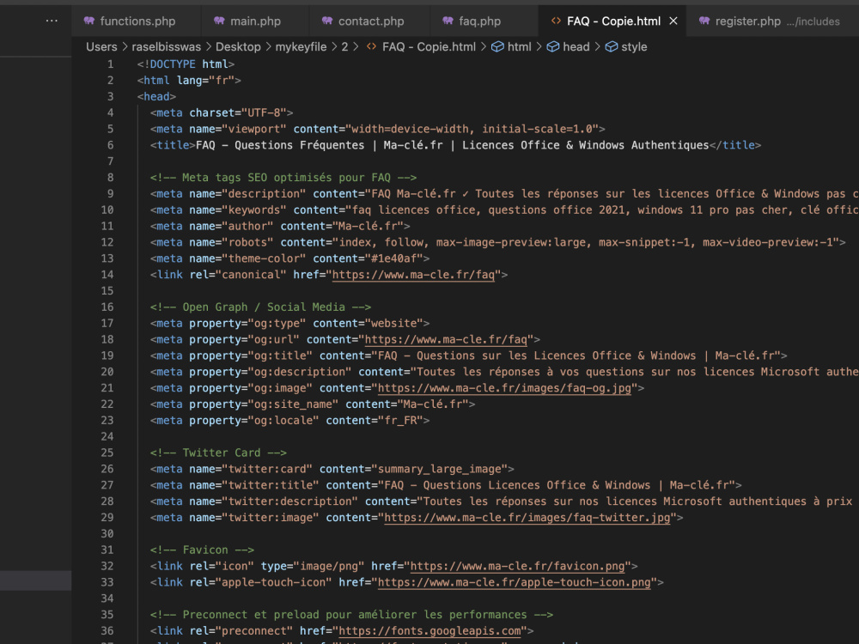Follow the fonts.googleapis.com preconnect link
This screenshot has width=859, height=644.
pyautogui.click(x=429, y=631)
